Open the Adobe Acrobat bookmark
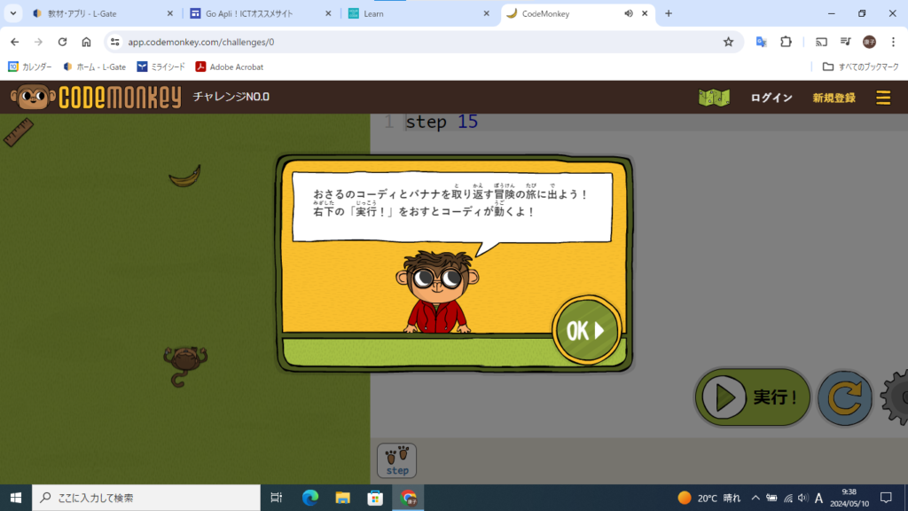Image resolution: width=908 pixels, height=511 pixels. [x=230, y=67]
